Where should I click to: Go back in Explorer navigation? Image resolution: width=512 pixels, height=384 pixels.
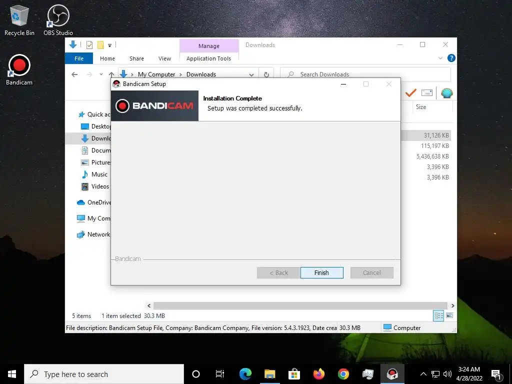74,74
